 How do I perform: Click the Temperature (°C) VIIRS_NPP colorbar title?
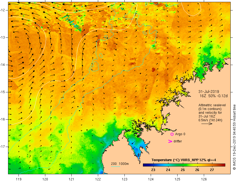pyautogui.click(x=184, y=160)
